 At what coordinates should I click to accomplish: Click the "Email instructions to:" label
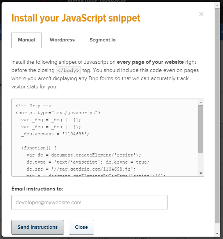[x=37, y=189]
